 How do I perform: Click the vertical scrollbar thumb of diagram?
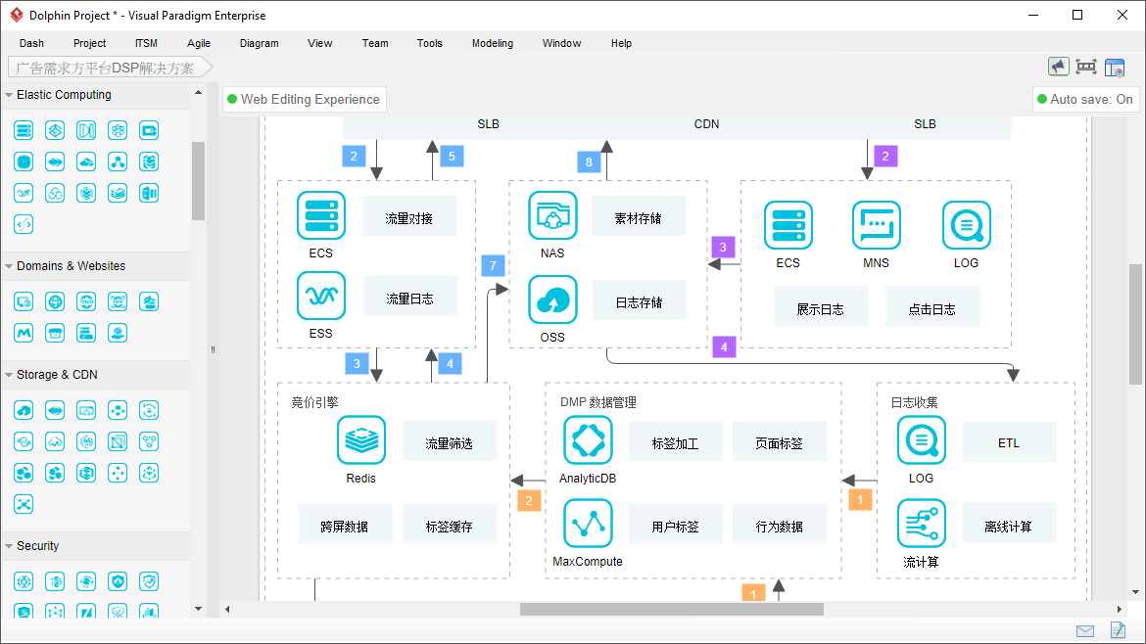[1135, 324]
